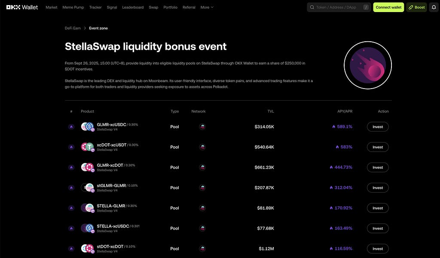The image size is (440, 258).
Task: Go back to DeFi Earn breadcrumb
Action: click(x=73, y=28)
